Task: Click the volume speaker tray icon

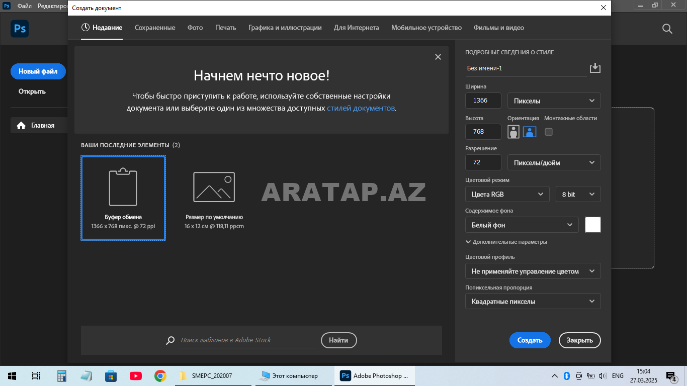Action: point(602,375)
